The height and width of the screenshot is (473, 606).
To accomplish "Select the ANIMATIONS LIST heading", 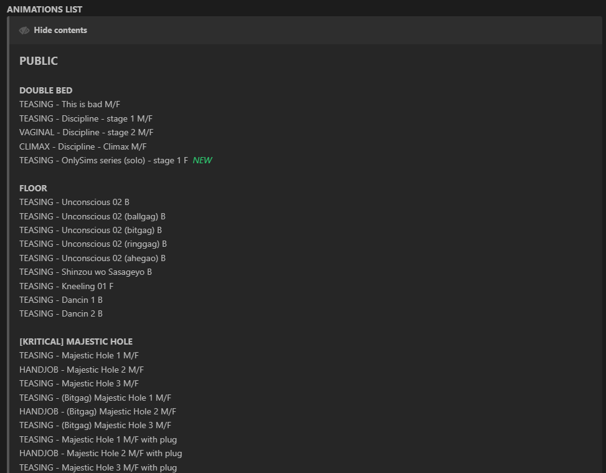I will [44, 9].
